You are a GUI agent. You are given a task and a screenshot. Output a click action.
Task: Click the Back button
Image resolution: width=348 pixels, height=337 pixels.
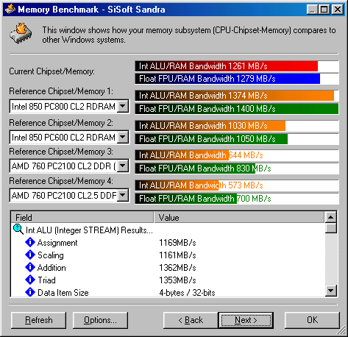(x=191, y=320)
